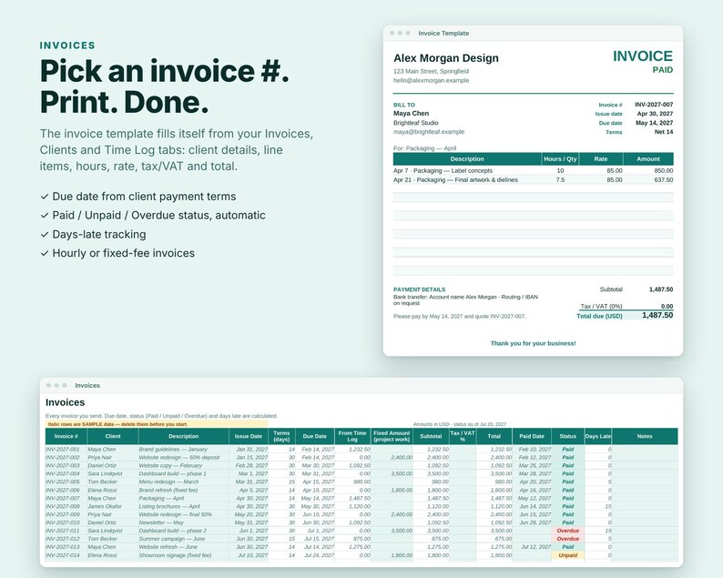Click the 'Total due (USD)' label
This screenshot has height=578, width=723.
click(x=599, y=316)
